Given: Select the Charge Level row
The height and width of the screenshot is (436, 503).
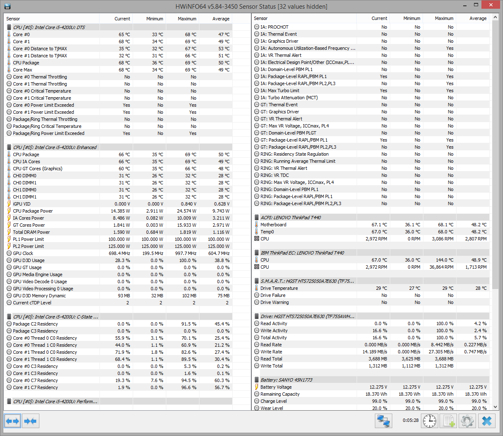Looking at the screenshot, I should point(371,401).
